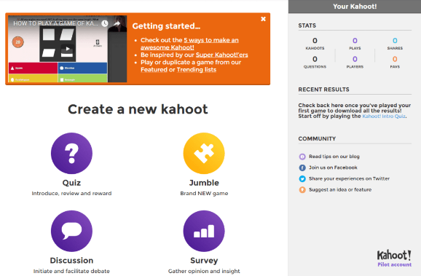Click the suggest idea lightbulb icon
Viewport: 421px width, 276px height.
(x=302, y=190)
